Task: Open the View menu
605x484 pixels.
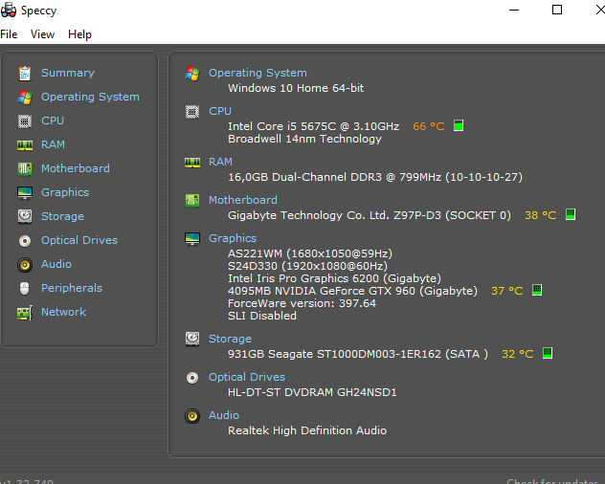Action: coord(42,34)
